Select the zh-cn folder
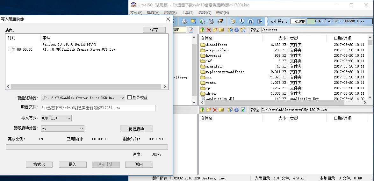Screen dimensions: 374x181 pos(208,93)
